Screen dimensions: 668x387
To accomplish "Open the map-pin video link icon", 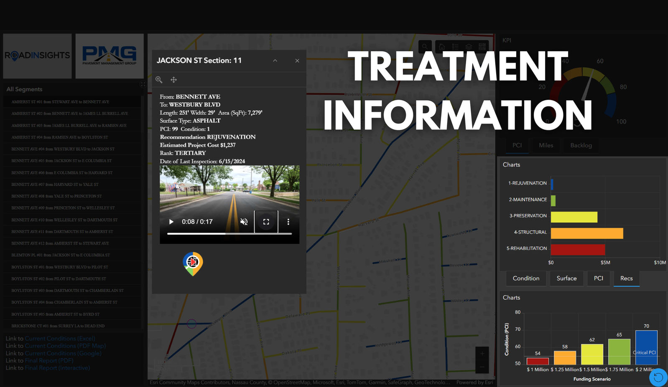I will 193,264.
